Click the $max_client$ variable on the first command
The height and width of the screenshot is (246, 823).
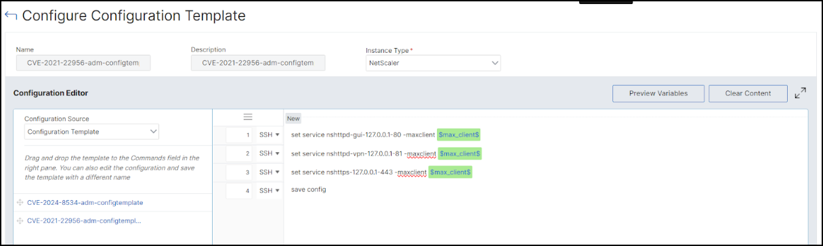[459, 135]
